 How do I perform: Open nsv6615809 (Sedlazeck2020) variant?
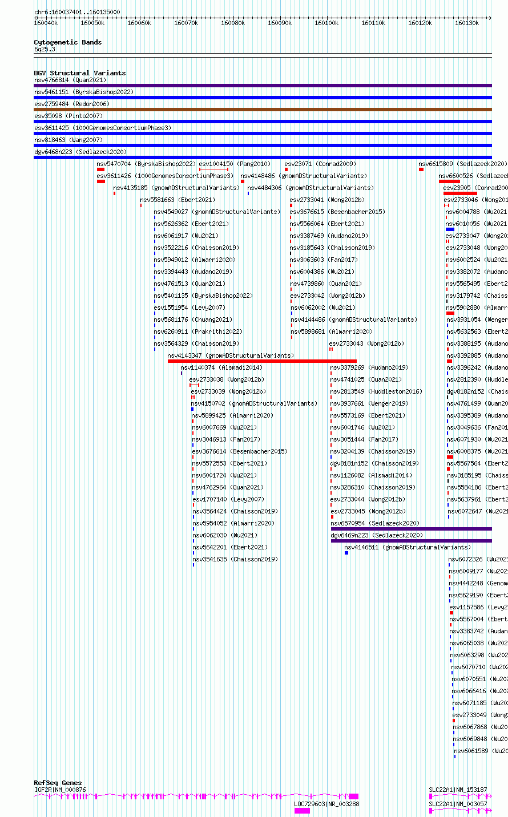pos(463,164)
